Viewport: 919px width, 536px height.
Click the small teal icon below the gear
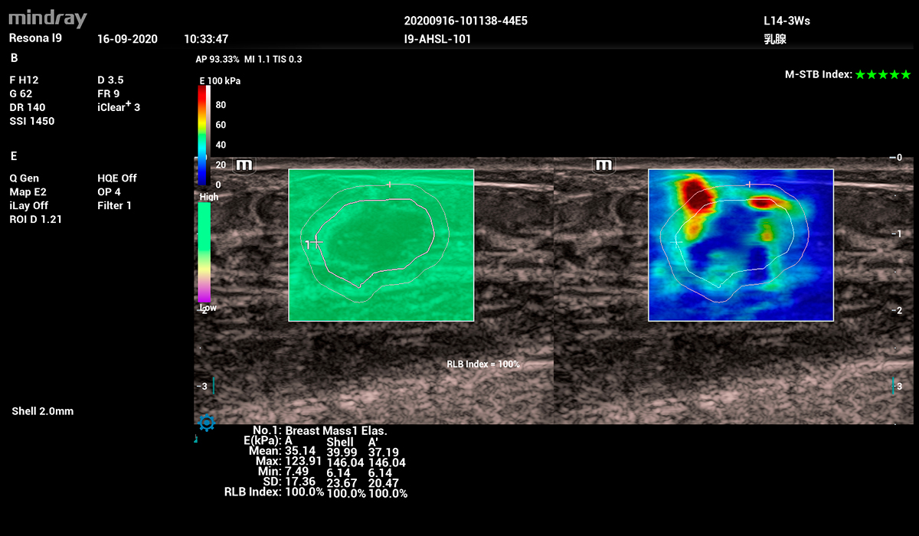(x=196, y=440)
